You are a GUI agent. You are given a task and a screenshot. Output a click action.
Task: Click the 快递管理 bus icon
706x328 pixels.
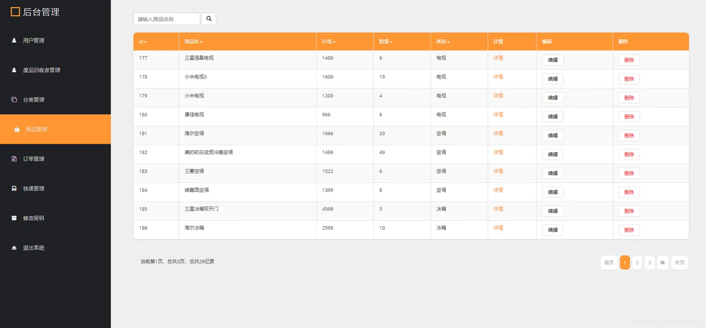coord(14,188)
